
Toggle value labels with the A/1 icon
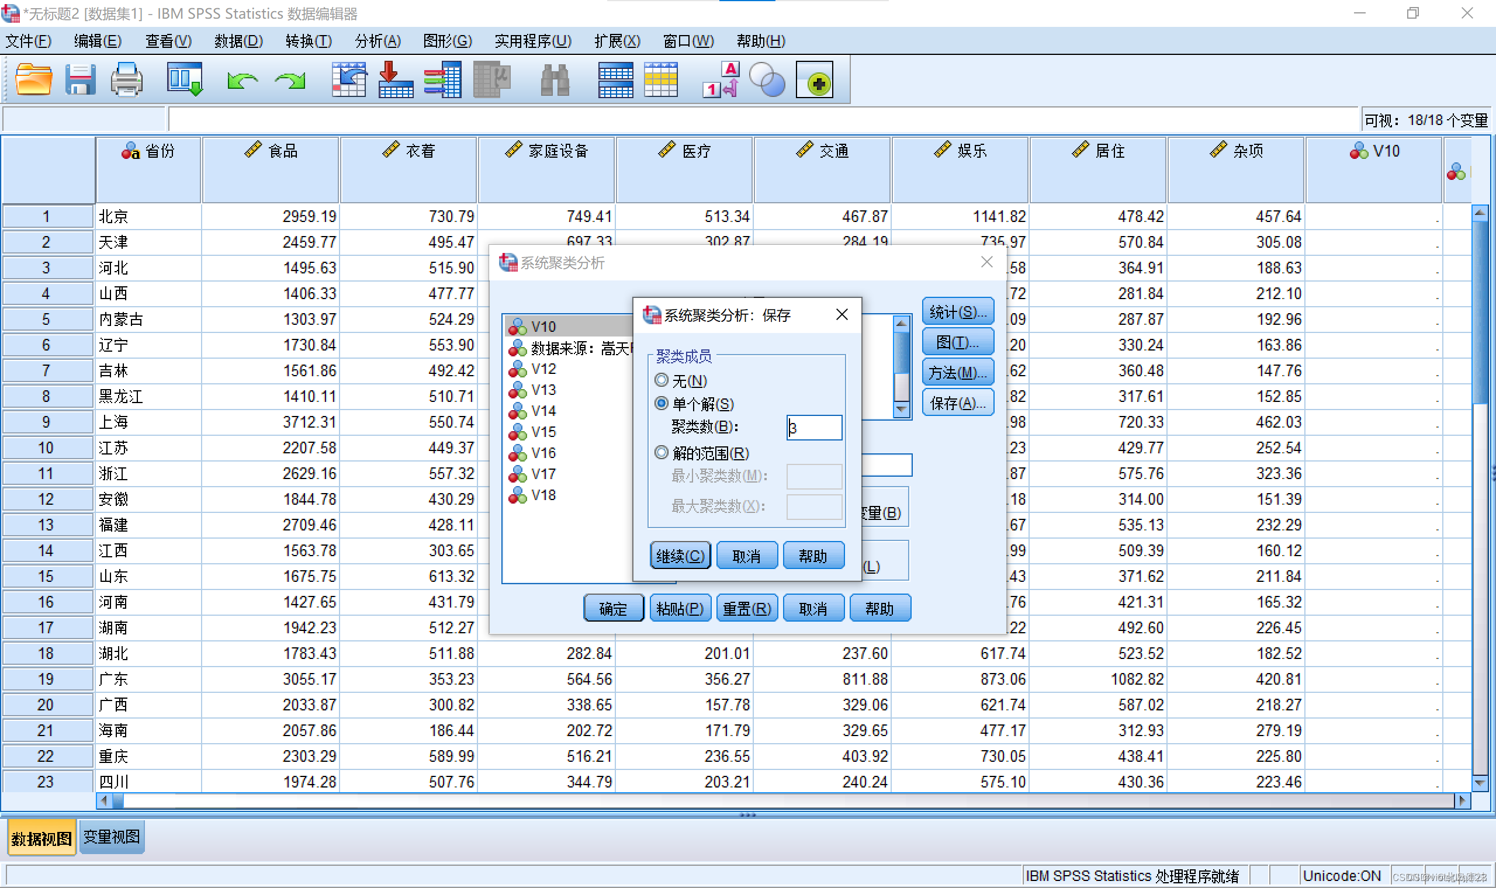[720, 79]
